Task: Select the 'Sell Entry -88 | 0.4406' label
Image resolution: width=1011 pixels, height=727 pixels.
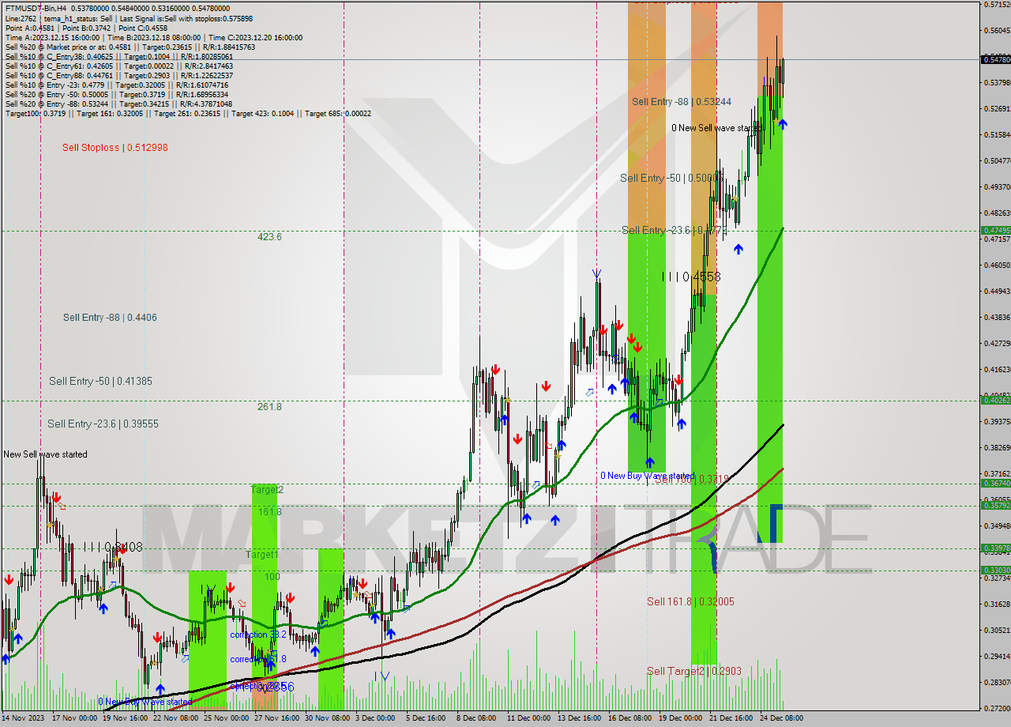Action: (x=110, y=318)
